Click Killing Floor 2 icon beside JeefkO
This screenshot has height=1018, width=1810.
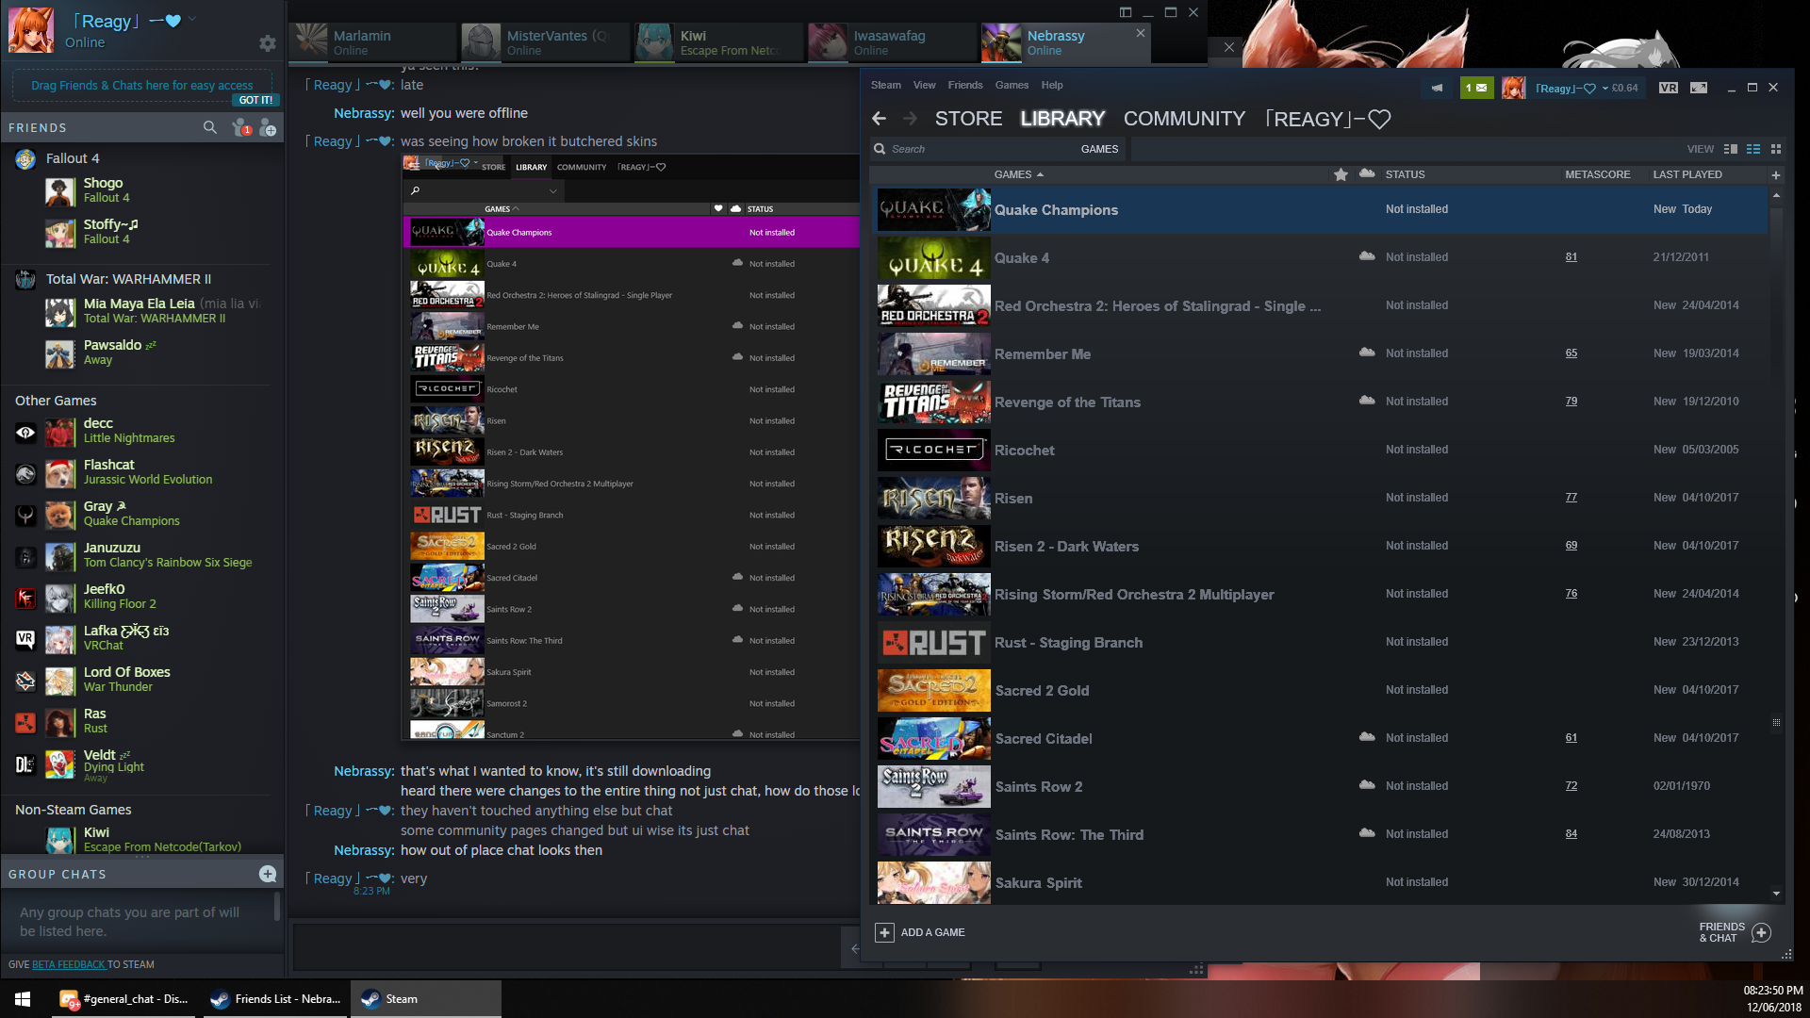point(25,598)
